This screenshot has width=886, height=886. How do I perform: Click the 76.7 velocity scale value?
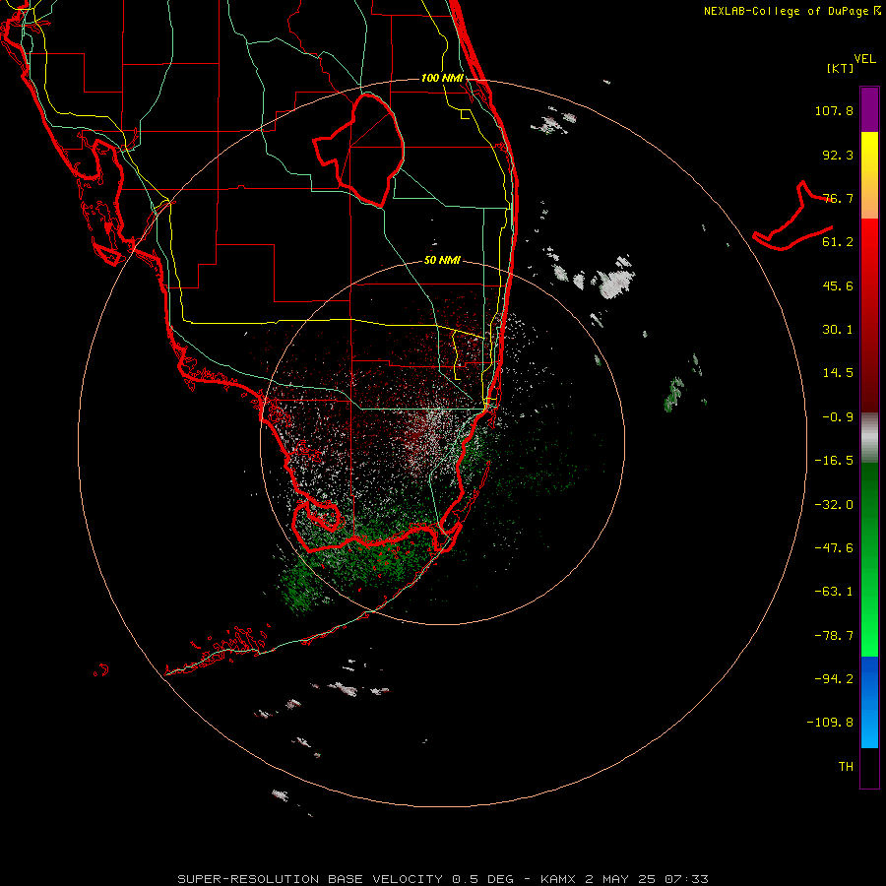(x=838, y=198)
